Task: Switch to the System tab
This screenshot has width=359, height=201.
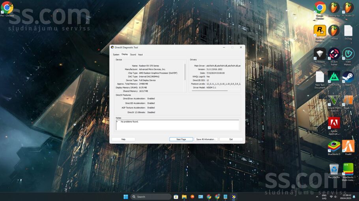Action: (x=116, y=55)
